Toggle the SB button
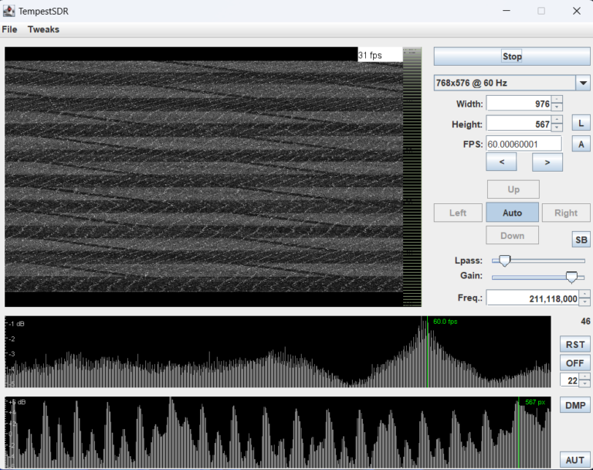The width and height of the screenshot is (593, 470). 581,240
